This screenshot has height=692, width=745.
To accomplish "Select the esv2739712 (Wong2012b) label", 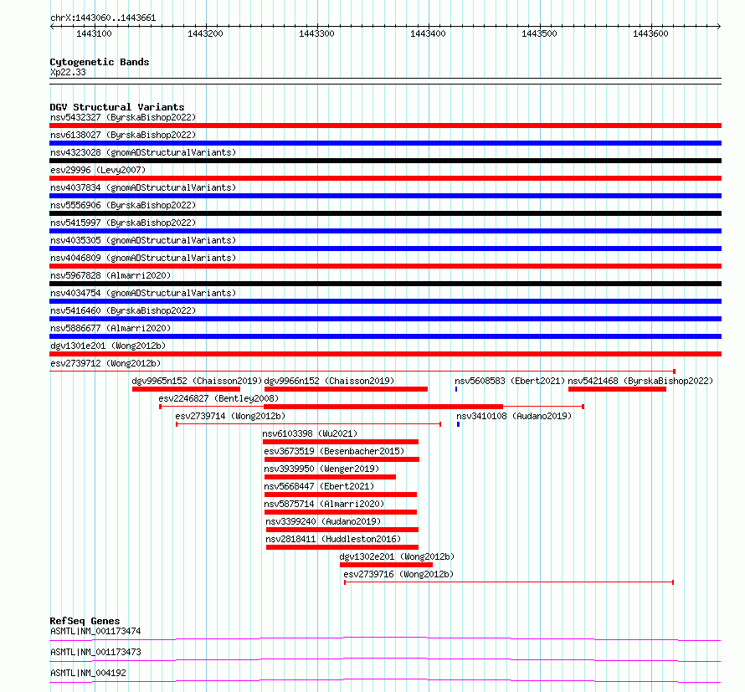I will 105,363.
